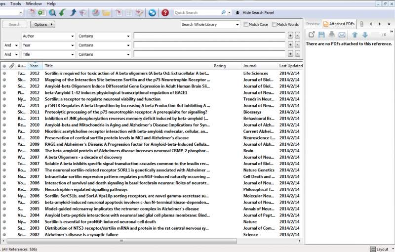Select 'Sortilin is essential for proNGF-induced neuronal cell death'

pos(151,222)
